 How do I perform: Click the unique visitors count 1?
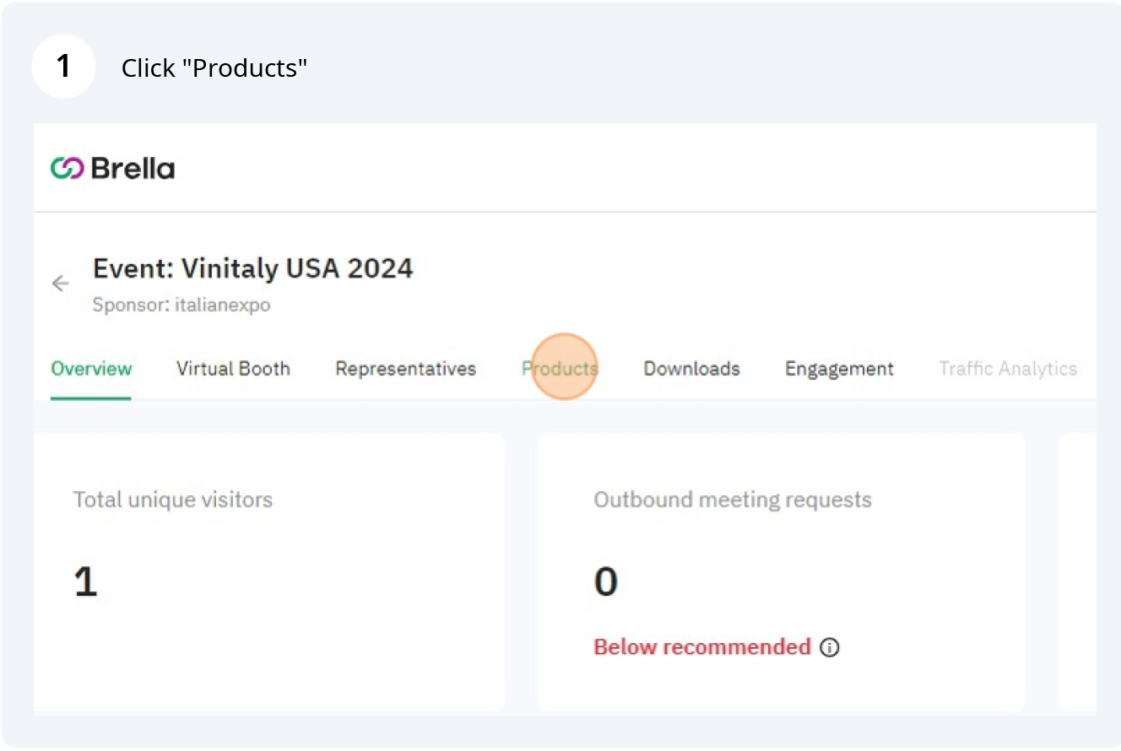(x=85, y=581)
